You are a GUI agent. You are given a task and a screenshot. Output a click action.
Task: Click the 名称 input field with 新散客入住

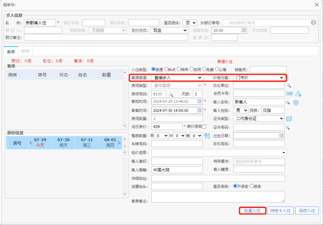pos(40,23)
